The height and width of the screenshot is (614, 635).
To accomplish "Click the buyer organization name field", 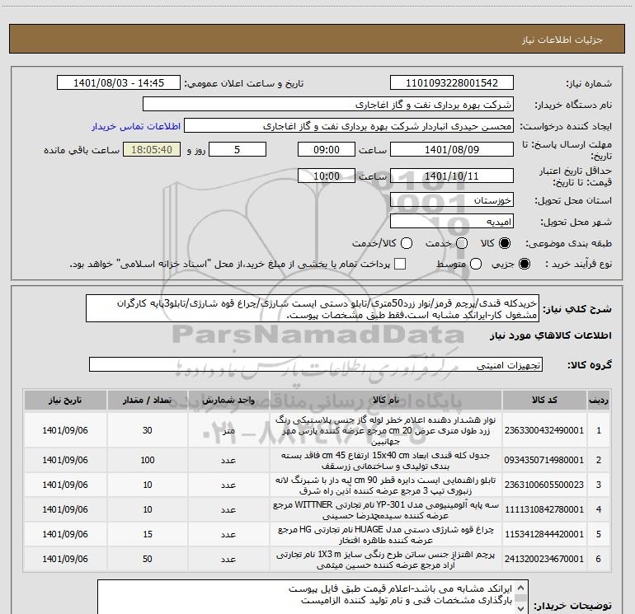I will click(328, 105).
